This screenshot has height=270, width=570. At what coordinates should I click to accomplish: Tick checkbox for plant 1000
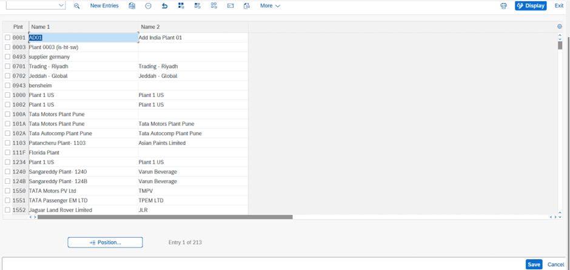click(x=8, y=95)
